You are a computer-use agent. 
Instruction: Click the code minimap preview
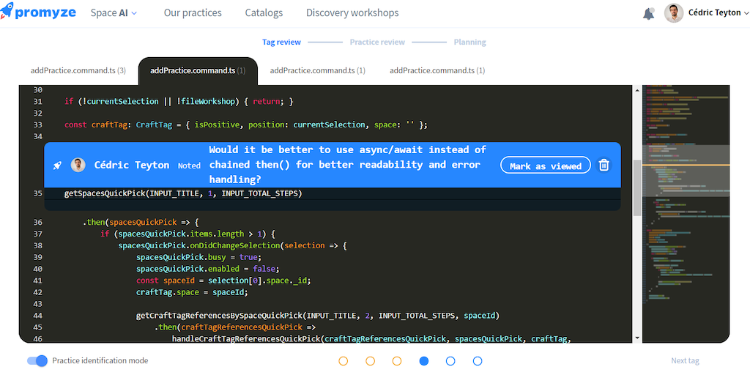(685, 212)
